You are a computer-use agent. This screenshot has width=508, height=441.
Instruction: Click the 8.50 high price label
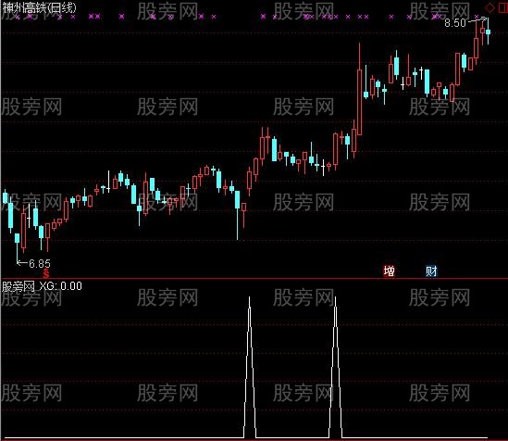tap(455, 22)
